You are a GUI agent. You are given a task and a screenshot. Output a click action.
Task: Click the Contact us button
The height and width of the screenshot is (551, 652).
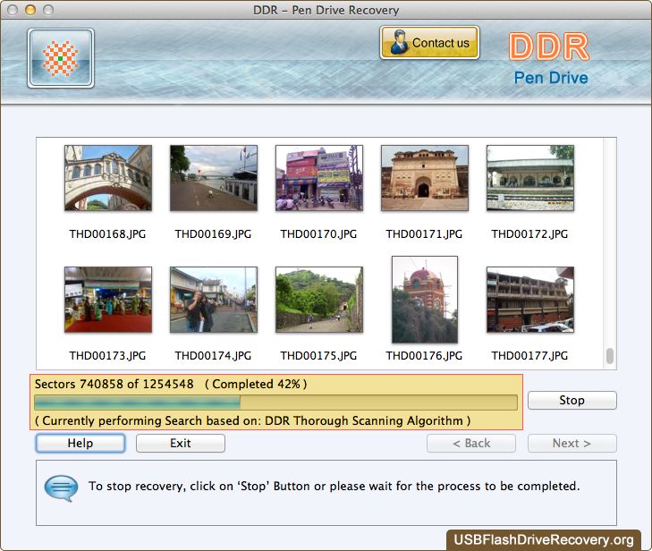(429, 43)
